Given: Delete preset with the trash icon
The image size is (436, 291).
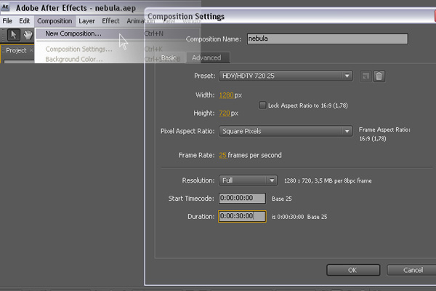Looking at the screenshot, I should [x=379, y=76].
